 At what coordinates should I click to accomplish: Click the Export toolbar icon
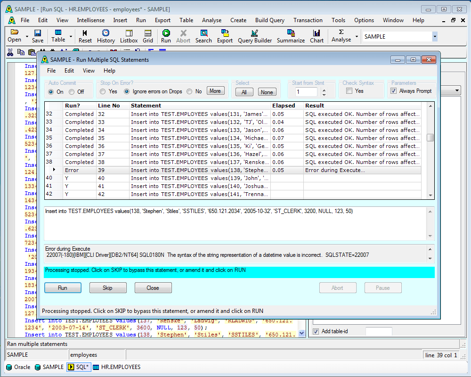(225, 36)
